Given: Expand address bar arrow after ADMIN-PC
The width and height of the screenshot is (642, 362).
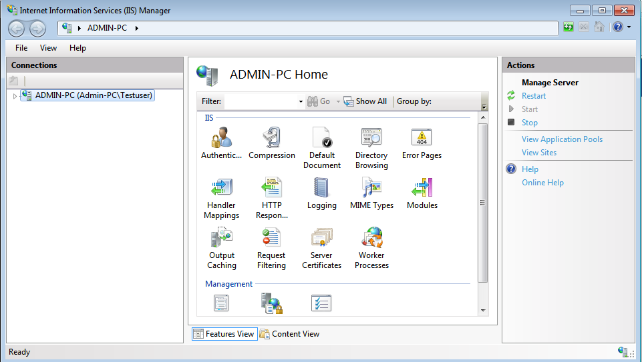Looking at the screenshot, I should (137, 28).
